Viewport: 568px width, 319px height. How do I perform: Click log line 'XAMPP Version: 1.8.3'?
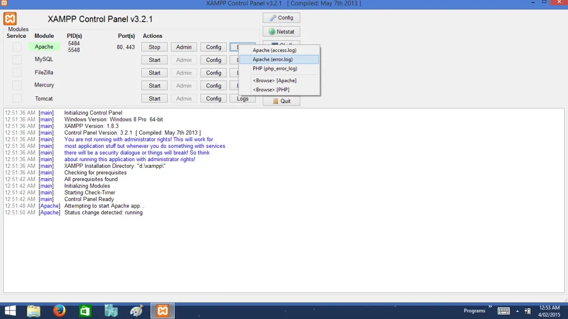[90, 126]
